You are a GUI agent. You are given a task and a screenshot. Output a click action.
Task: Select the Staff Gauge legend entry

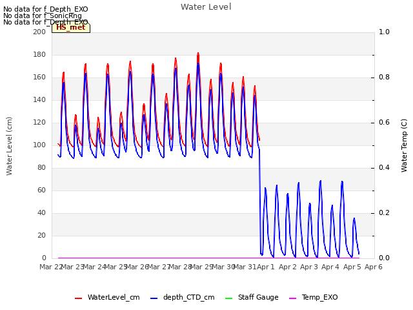pos(252,298)
